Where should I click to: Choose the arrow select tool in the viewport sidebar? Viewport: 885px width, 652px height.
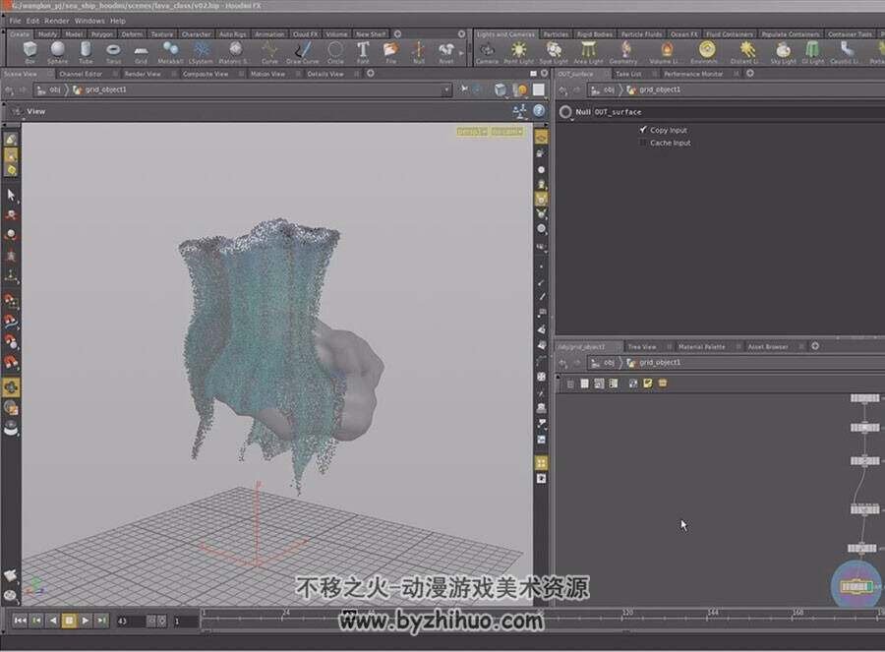11,196
